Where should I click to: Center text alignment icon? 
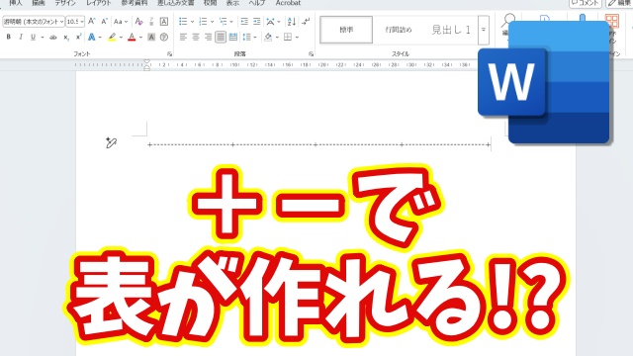coord(196,38)
